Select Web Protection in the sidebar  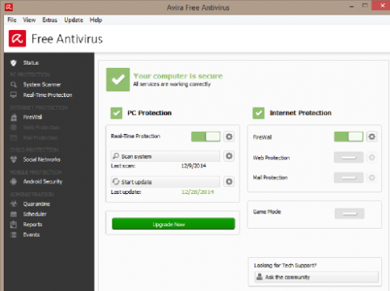click(x=41, y=127)
